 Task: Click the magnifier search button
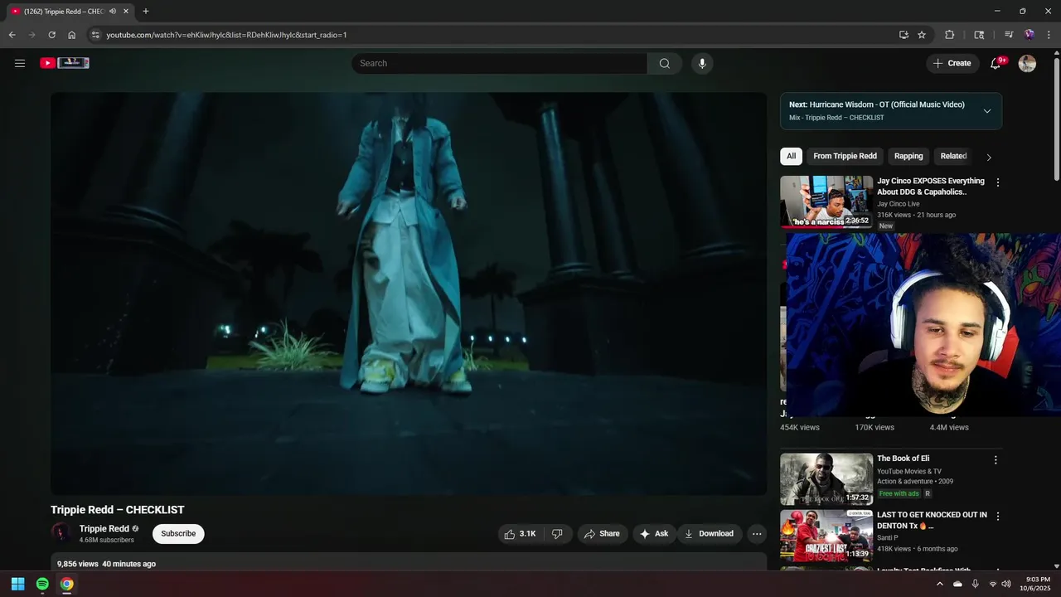pos(665,63)
